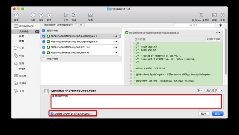This screenshot has width=239, height=135.
Task: Uncheck the AppDelegate.h file checkbox
Action: tap(44, 36)
